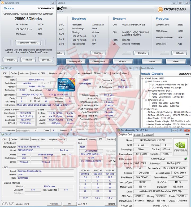Open Graphics tab in CPU-Z SPD window
Screen dimensions: 191x207
(111, 139)
